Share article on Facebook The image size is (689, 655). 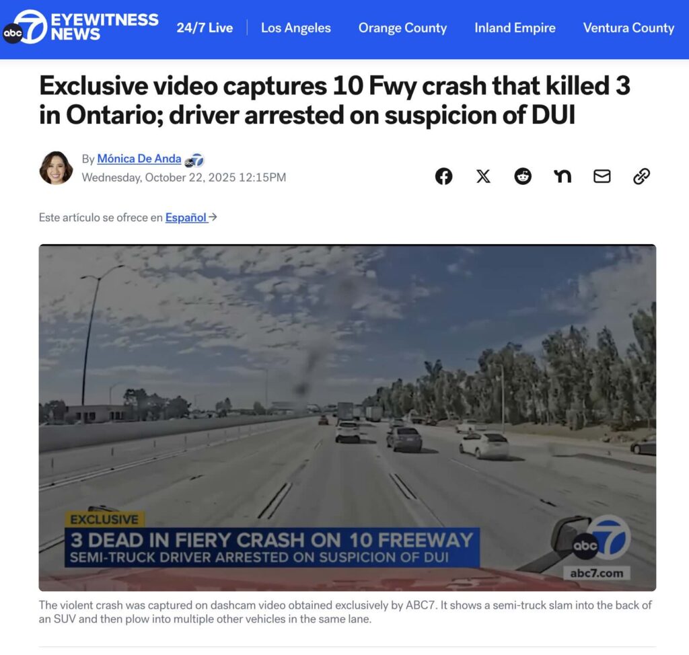tap(443, 176)
